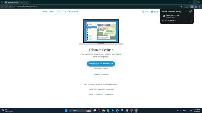202x113 pixels.
Task: Show hidden system tray icons
Action: [x=177, y=110]
